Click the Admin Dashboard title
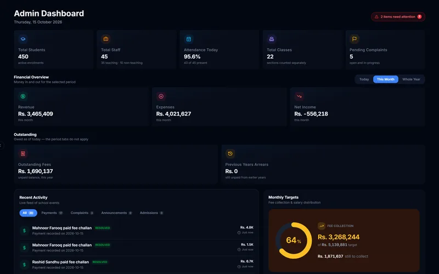Image resolution: width=439 pixels, height=274 pixels. [x=49, y=13]
